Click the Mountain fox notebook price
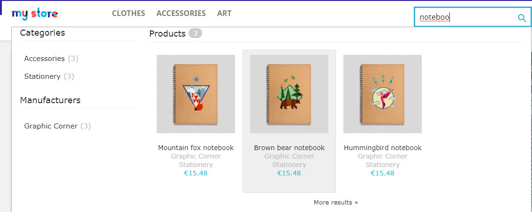Image resolution: width=532 pixels, height=212 pixels. pyautogui.click(x=196, y=173)
